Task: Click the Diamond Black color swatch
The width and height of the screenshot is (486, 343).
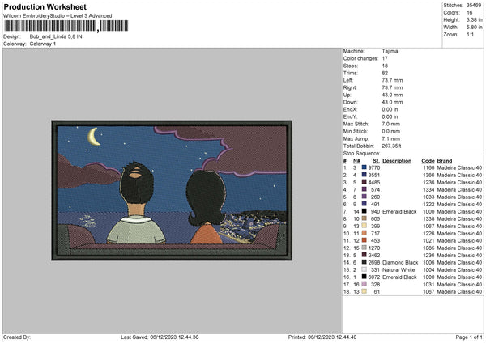Action: pyautogui.click(x=364, y=262)
